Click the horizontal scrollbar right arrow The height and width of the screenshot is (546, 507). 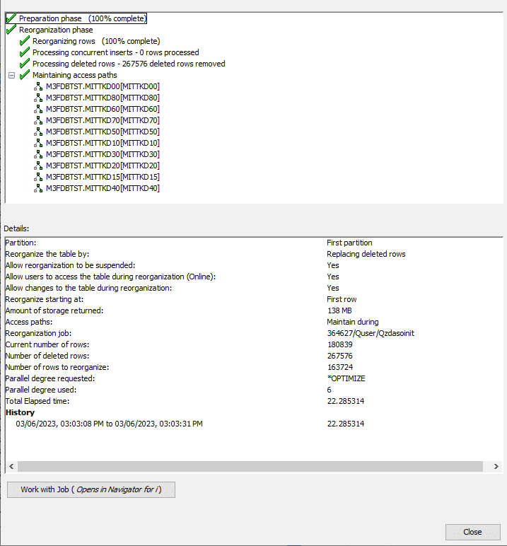496,467
